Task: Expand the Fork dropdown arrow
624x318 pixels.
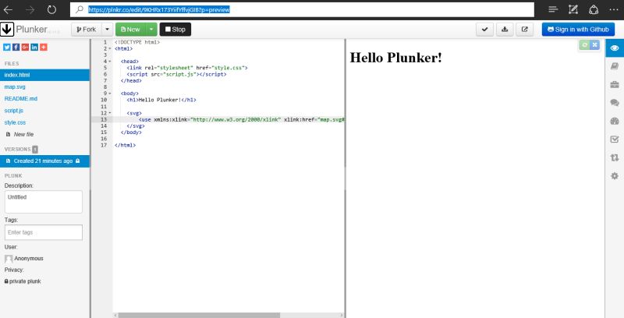Action: click(x=107, y=30)
